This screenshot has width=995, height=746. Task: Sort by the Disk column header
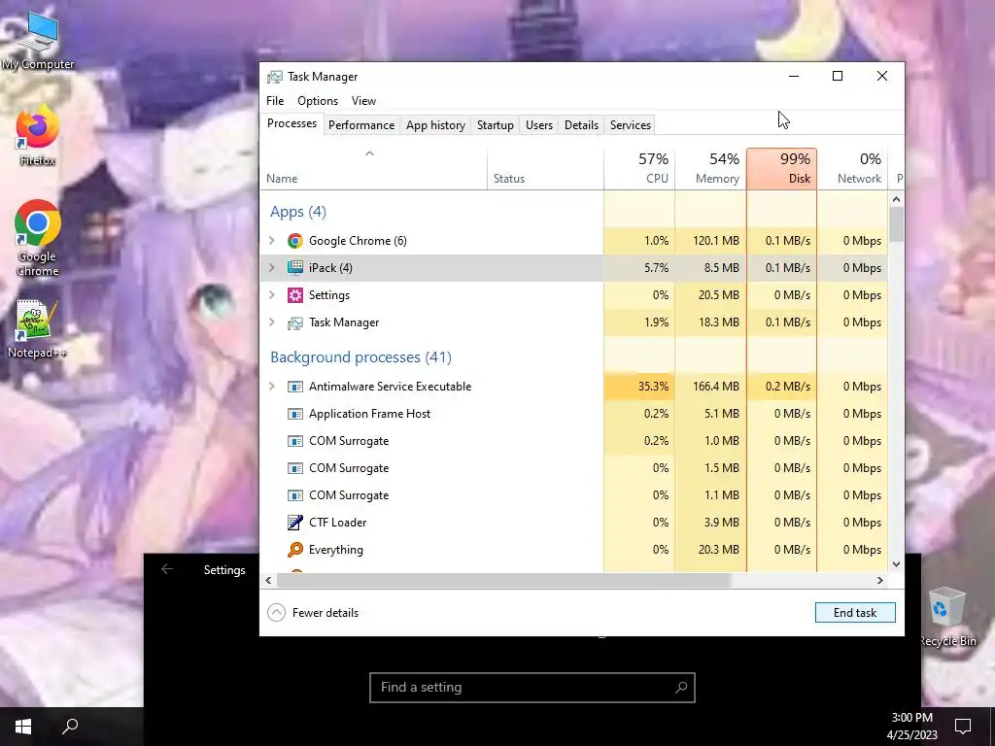pos(782,169)
